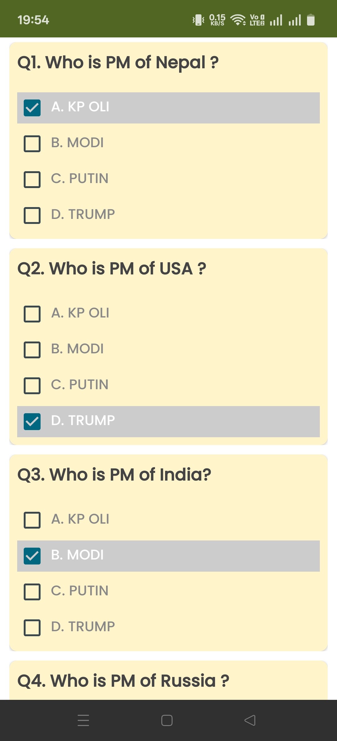The width and height of the screenshot is (337, 741).
Task: Tap the Android back navigation icon
Action: click(250, 720)
